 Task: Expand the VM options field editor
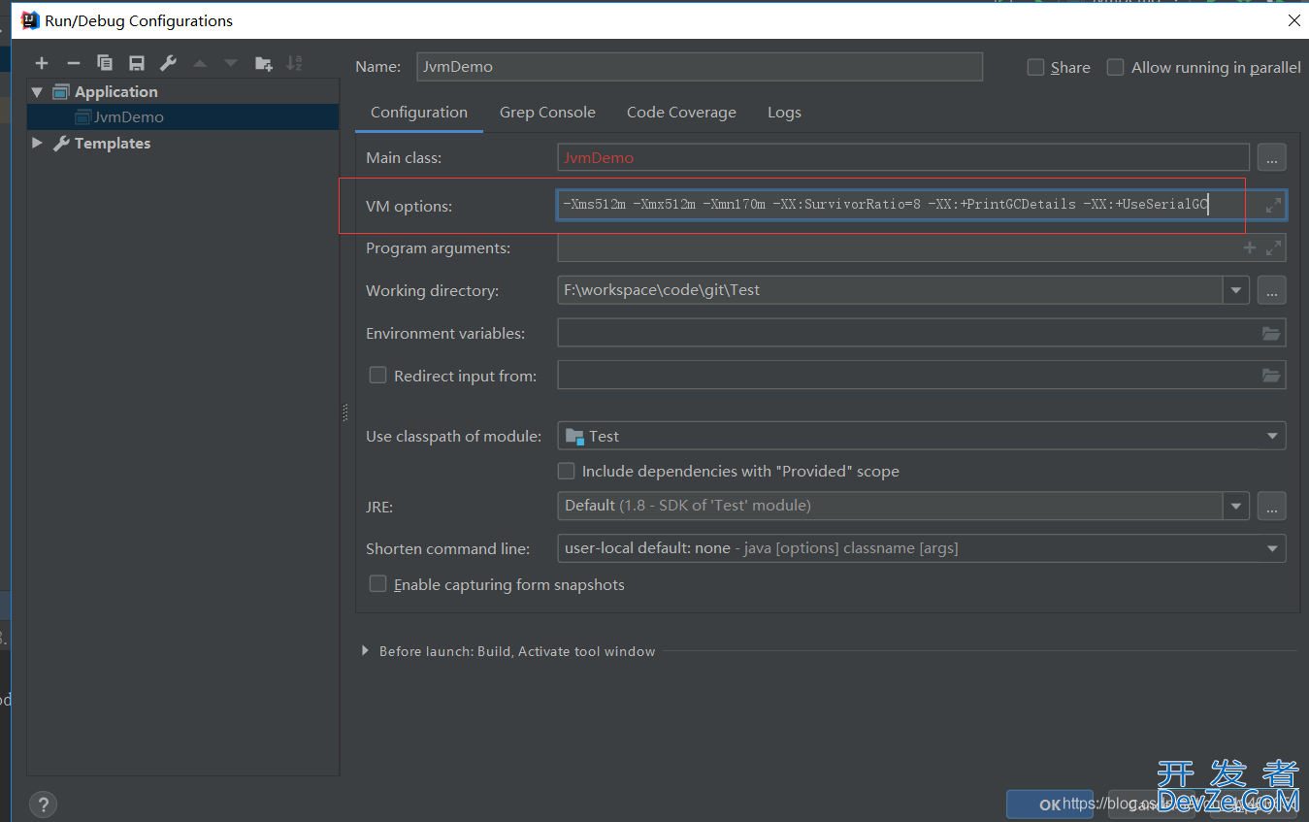[x=1273, y=206]
